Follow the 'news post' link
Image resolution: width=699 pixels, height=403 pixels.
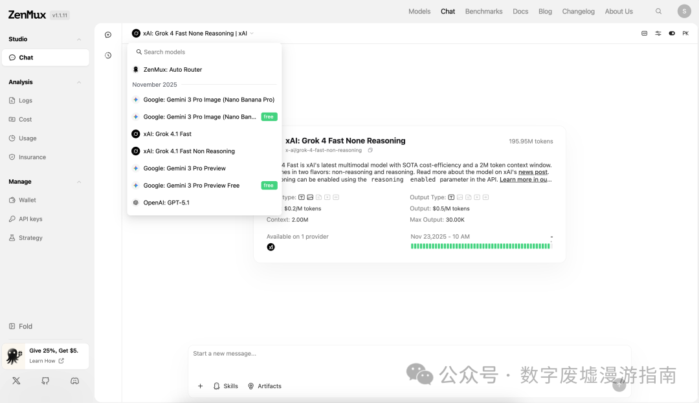pyautogui.click(x=533, y=172)
